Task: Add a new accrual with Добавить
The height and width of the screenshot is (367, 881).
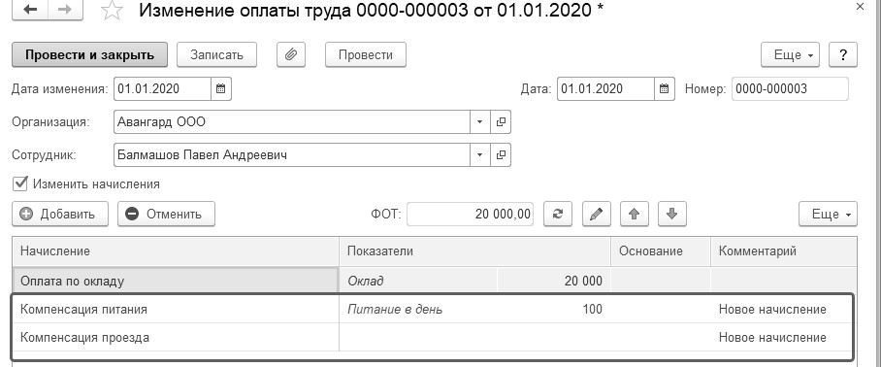Action: (60, 214)
